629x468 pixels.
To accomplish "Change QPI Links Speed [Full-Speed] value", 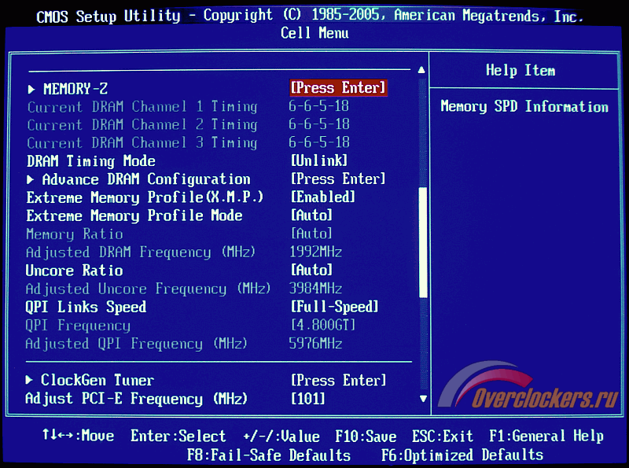I will (x=335, y=307).
